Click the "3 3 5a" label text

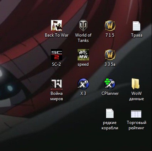click(x=110, y=64)
